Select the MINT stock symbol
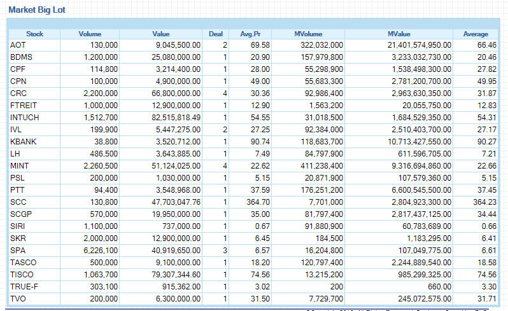Screen dimensions: 508x311 pos(19,166)
